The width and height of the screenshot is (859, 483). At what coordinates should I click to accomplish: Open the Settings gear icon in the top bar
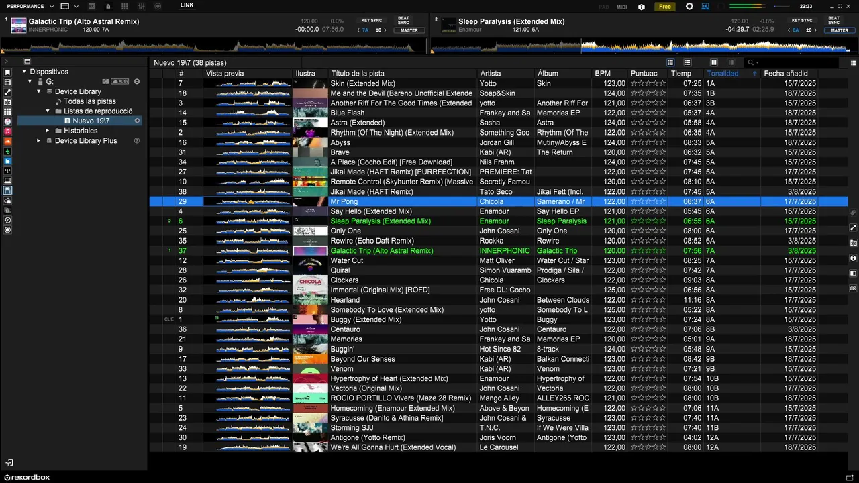(689, 6)
